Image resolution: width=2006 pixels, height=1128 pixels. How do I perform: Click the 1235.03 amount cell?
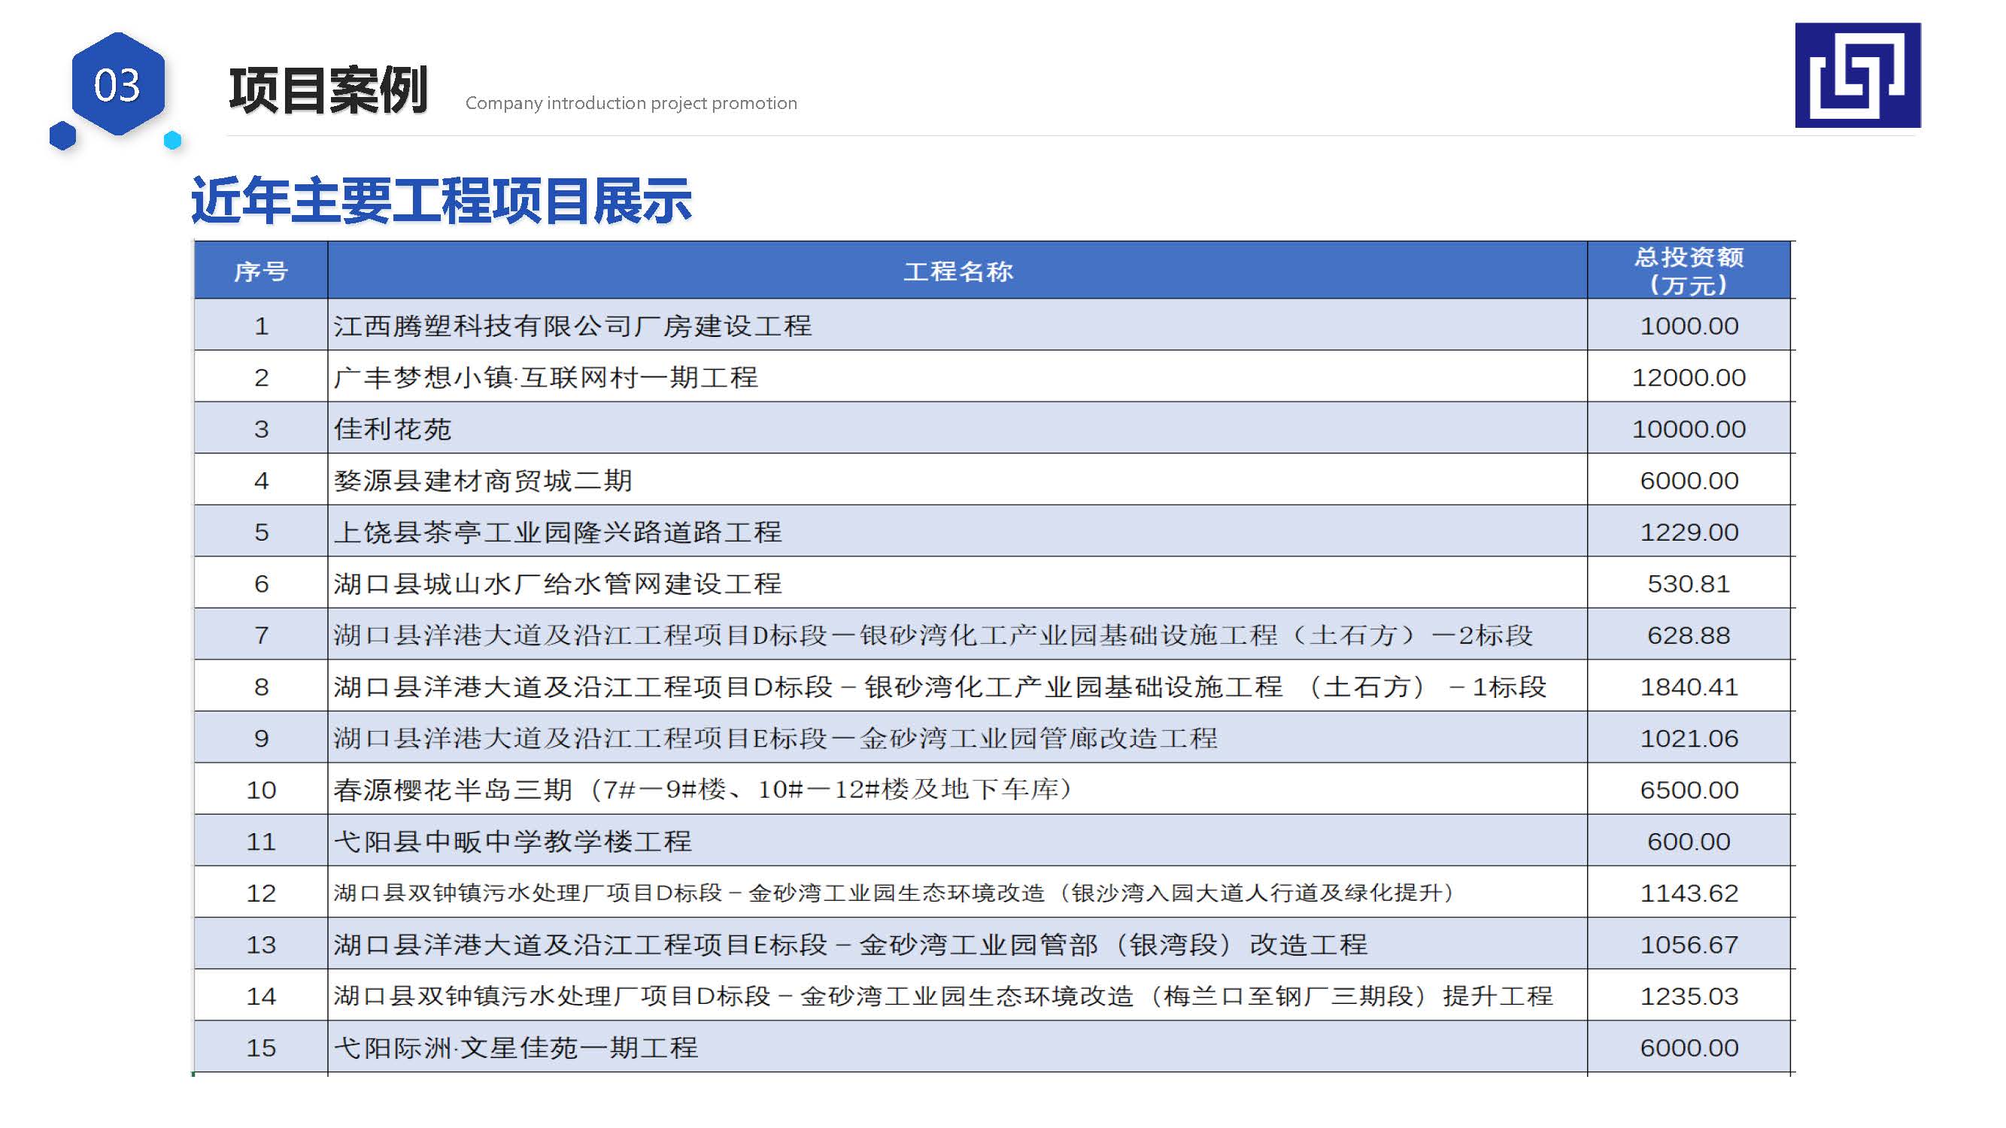1688,996
